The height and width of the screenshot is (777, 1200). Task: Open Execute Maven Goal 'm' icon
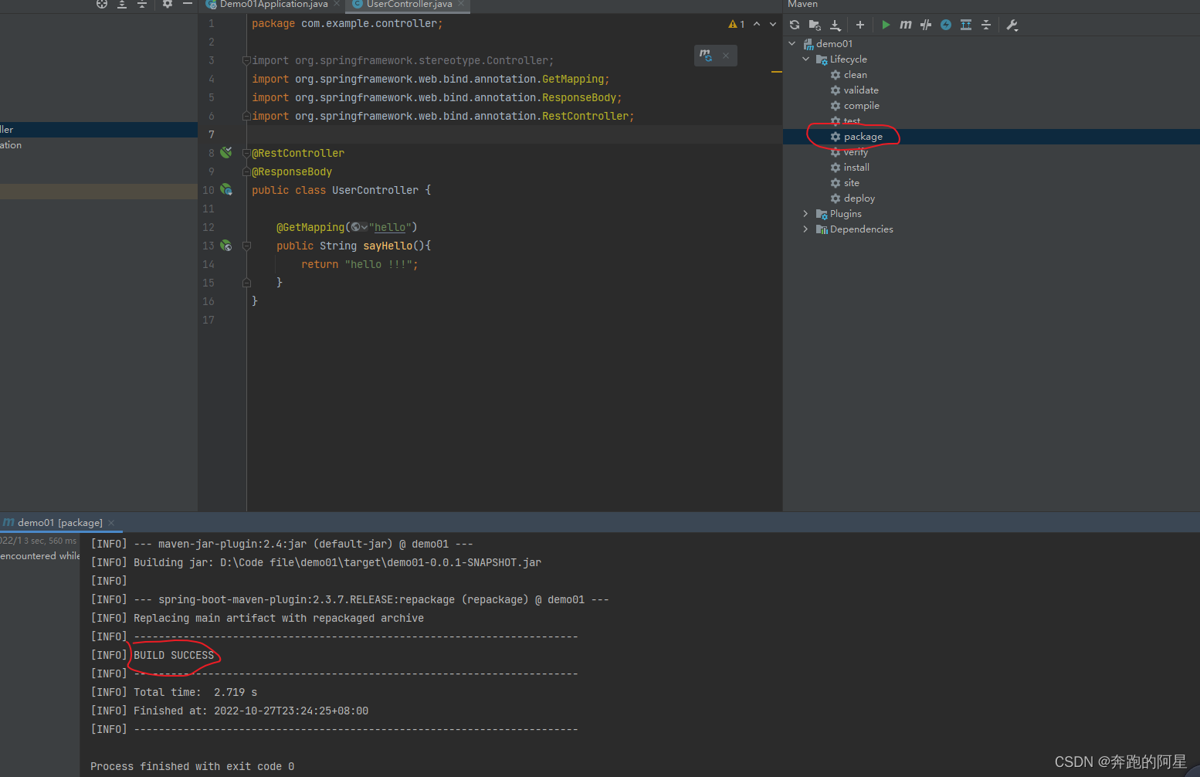pos(906,25)
